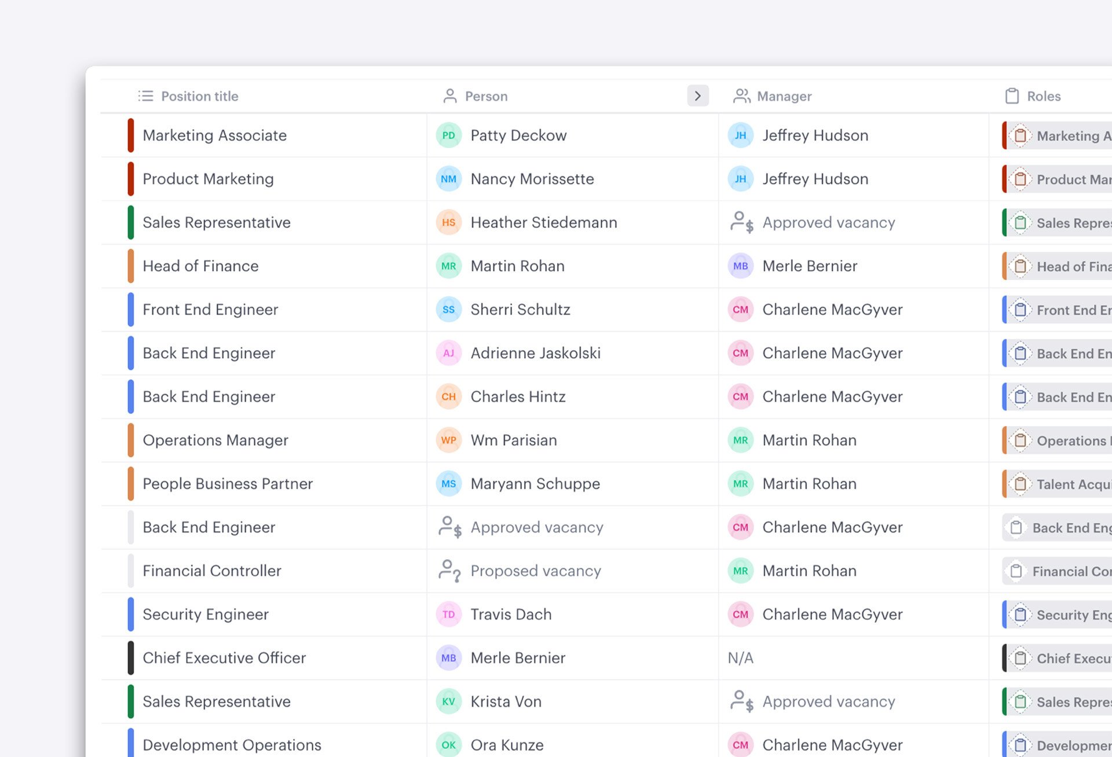
Task: Click Travis Dach's TD avatar
Action: pos(448,614)
